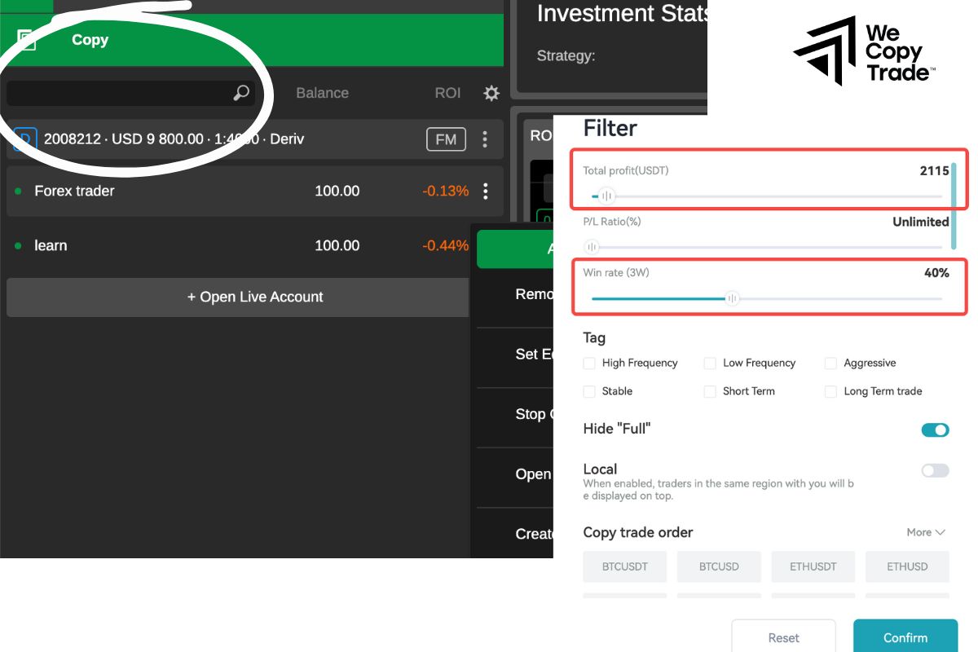Click the Win rate slider handle

tap(731, 298)
